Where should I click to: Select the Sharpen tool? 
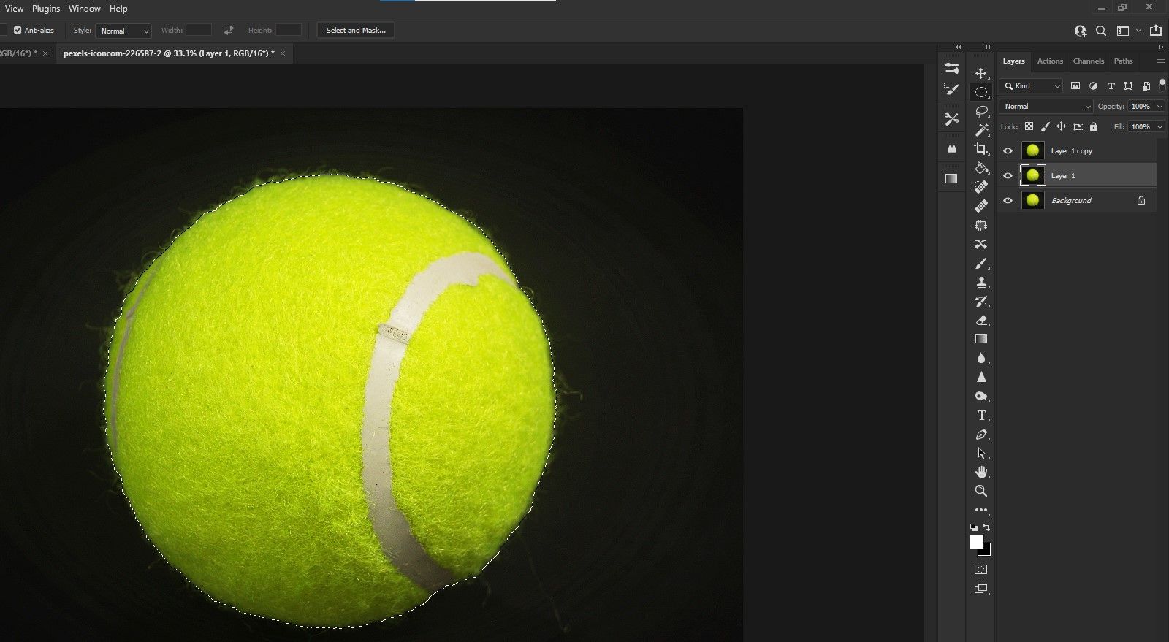981,377
